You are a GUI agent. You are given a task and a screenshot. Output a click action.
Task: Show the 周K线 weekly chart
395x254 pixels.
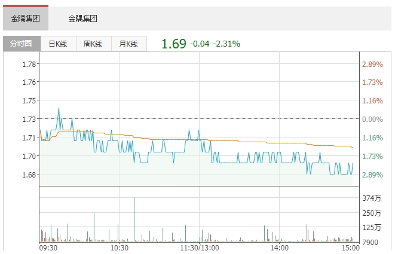(93, 44)
